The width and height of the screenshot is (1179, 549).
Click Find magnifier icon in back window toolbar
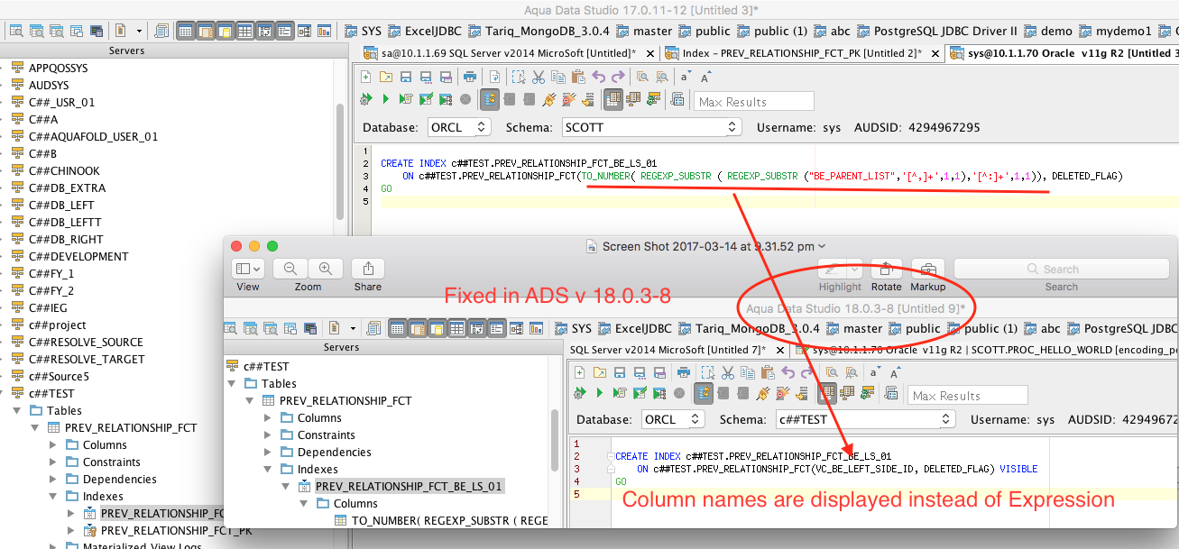(x=642, y=78)
